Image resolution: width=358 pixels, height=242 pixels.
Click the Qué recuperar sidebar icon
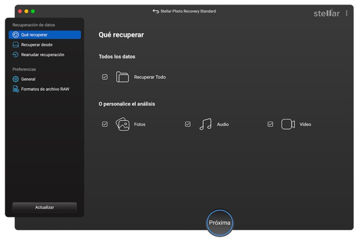tap(16, 35)
